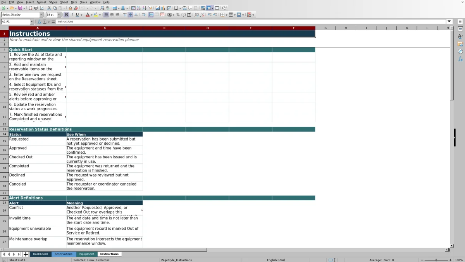Image resolution: width=465 pixels, height=262 pixels.
Task: Open the Sidebar Properties panel icon
Action: (x=460, y=29)
